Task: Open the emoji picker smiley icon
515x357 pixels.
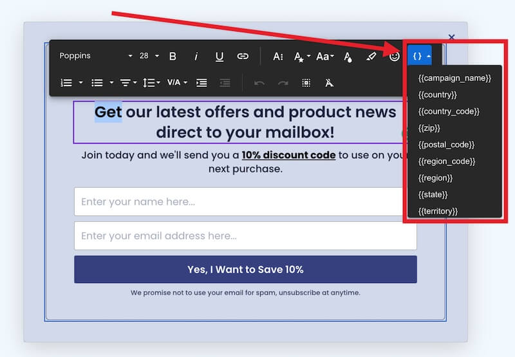Action: [x=394, y=57]
